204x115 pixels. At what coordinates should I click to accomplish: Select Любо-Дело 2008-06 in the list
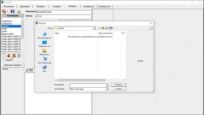(11, 49)
